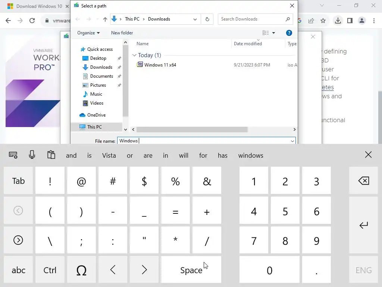The width and height of the screenshot is (382, 287).
Task: Click navigation pane scroll down arrow
Action: (125, 130)
